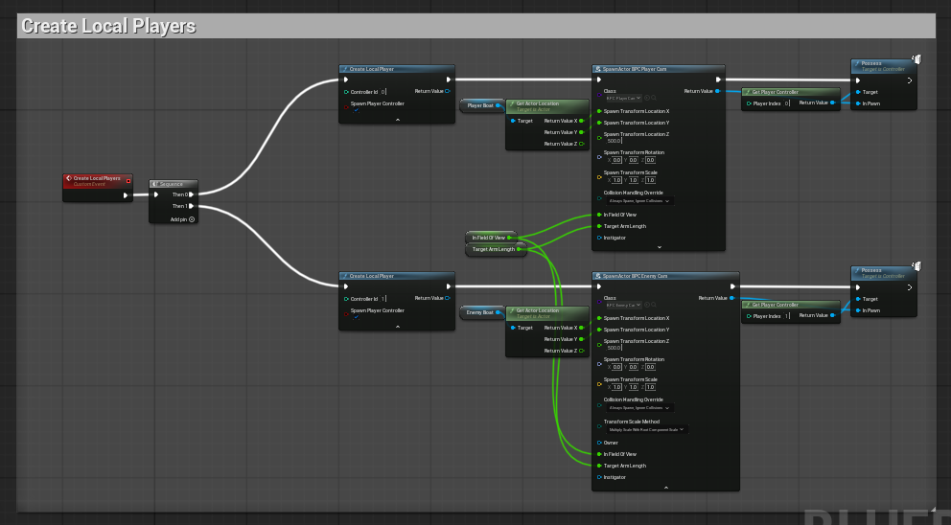Click Return Value pin of top Create Local Player
The image size is (951, 525).
click(x=448, y=92)
